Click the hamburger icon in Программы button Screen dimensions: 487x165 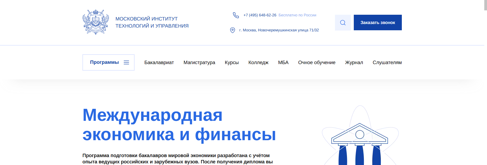click(x=126, y=62)
